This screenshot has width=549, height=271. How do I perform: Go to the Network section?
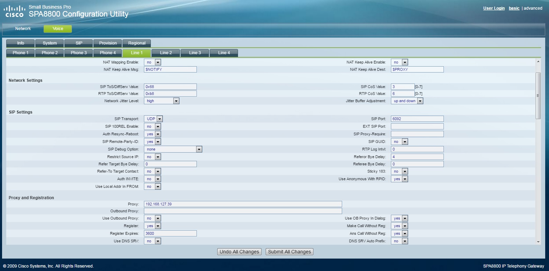click(23, 29)
